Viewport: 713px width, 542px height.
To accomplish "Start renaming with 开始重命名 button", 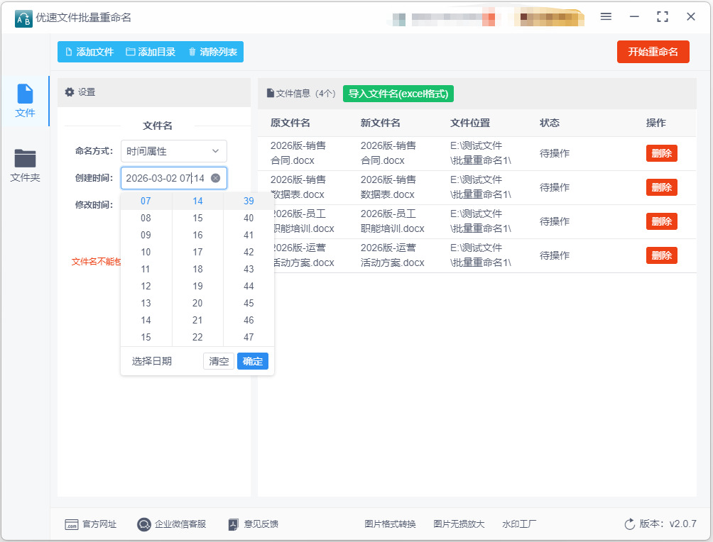I will click(653, 52).
